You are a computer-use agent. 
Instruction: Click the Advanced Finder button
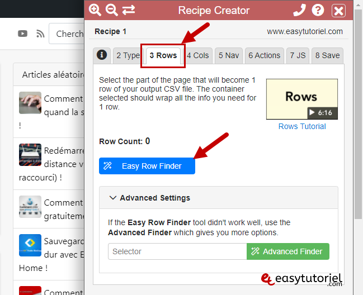pyautogui.click(x=287, y=251)
